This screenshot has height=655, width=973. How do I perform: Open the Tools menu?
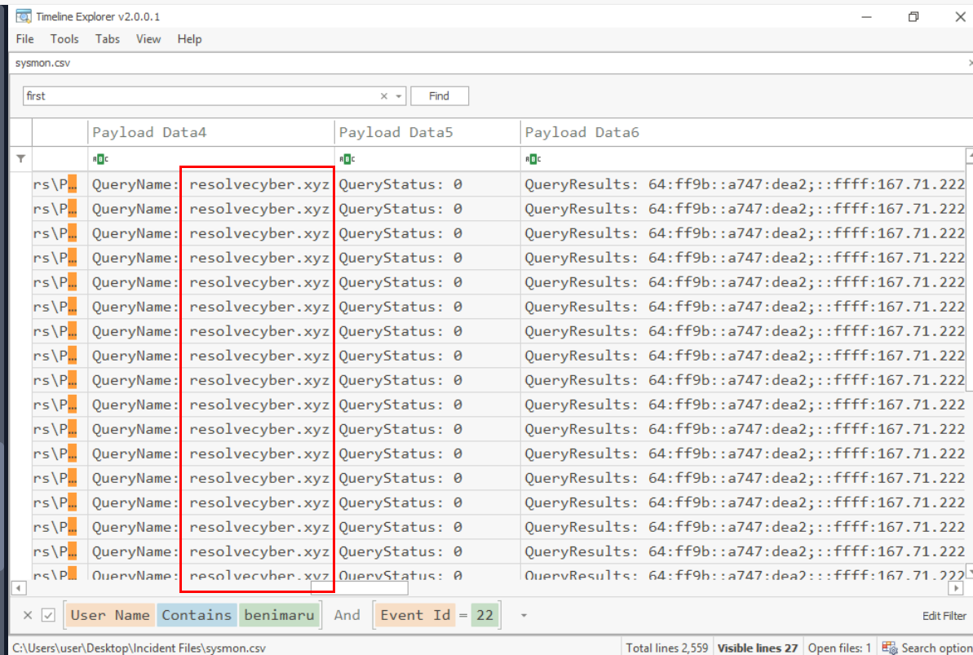click(64, 39)
